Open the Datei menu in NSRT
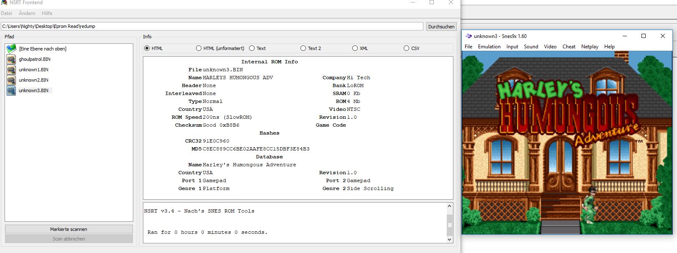The width and height of the screenshot is (677, 253). (x=7, y=13)
